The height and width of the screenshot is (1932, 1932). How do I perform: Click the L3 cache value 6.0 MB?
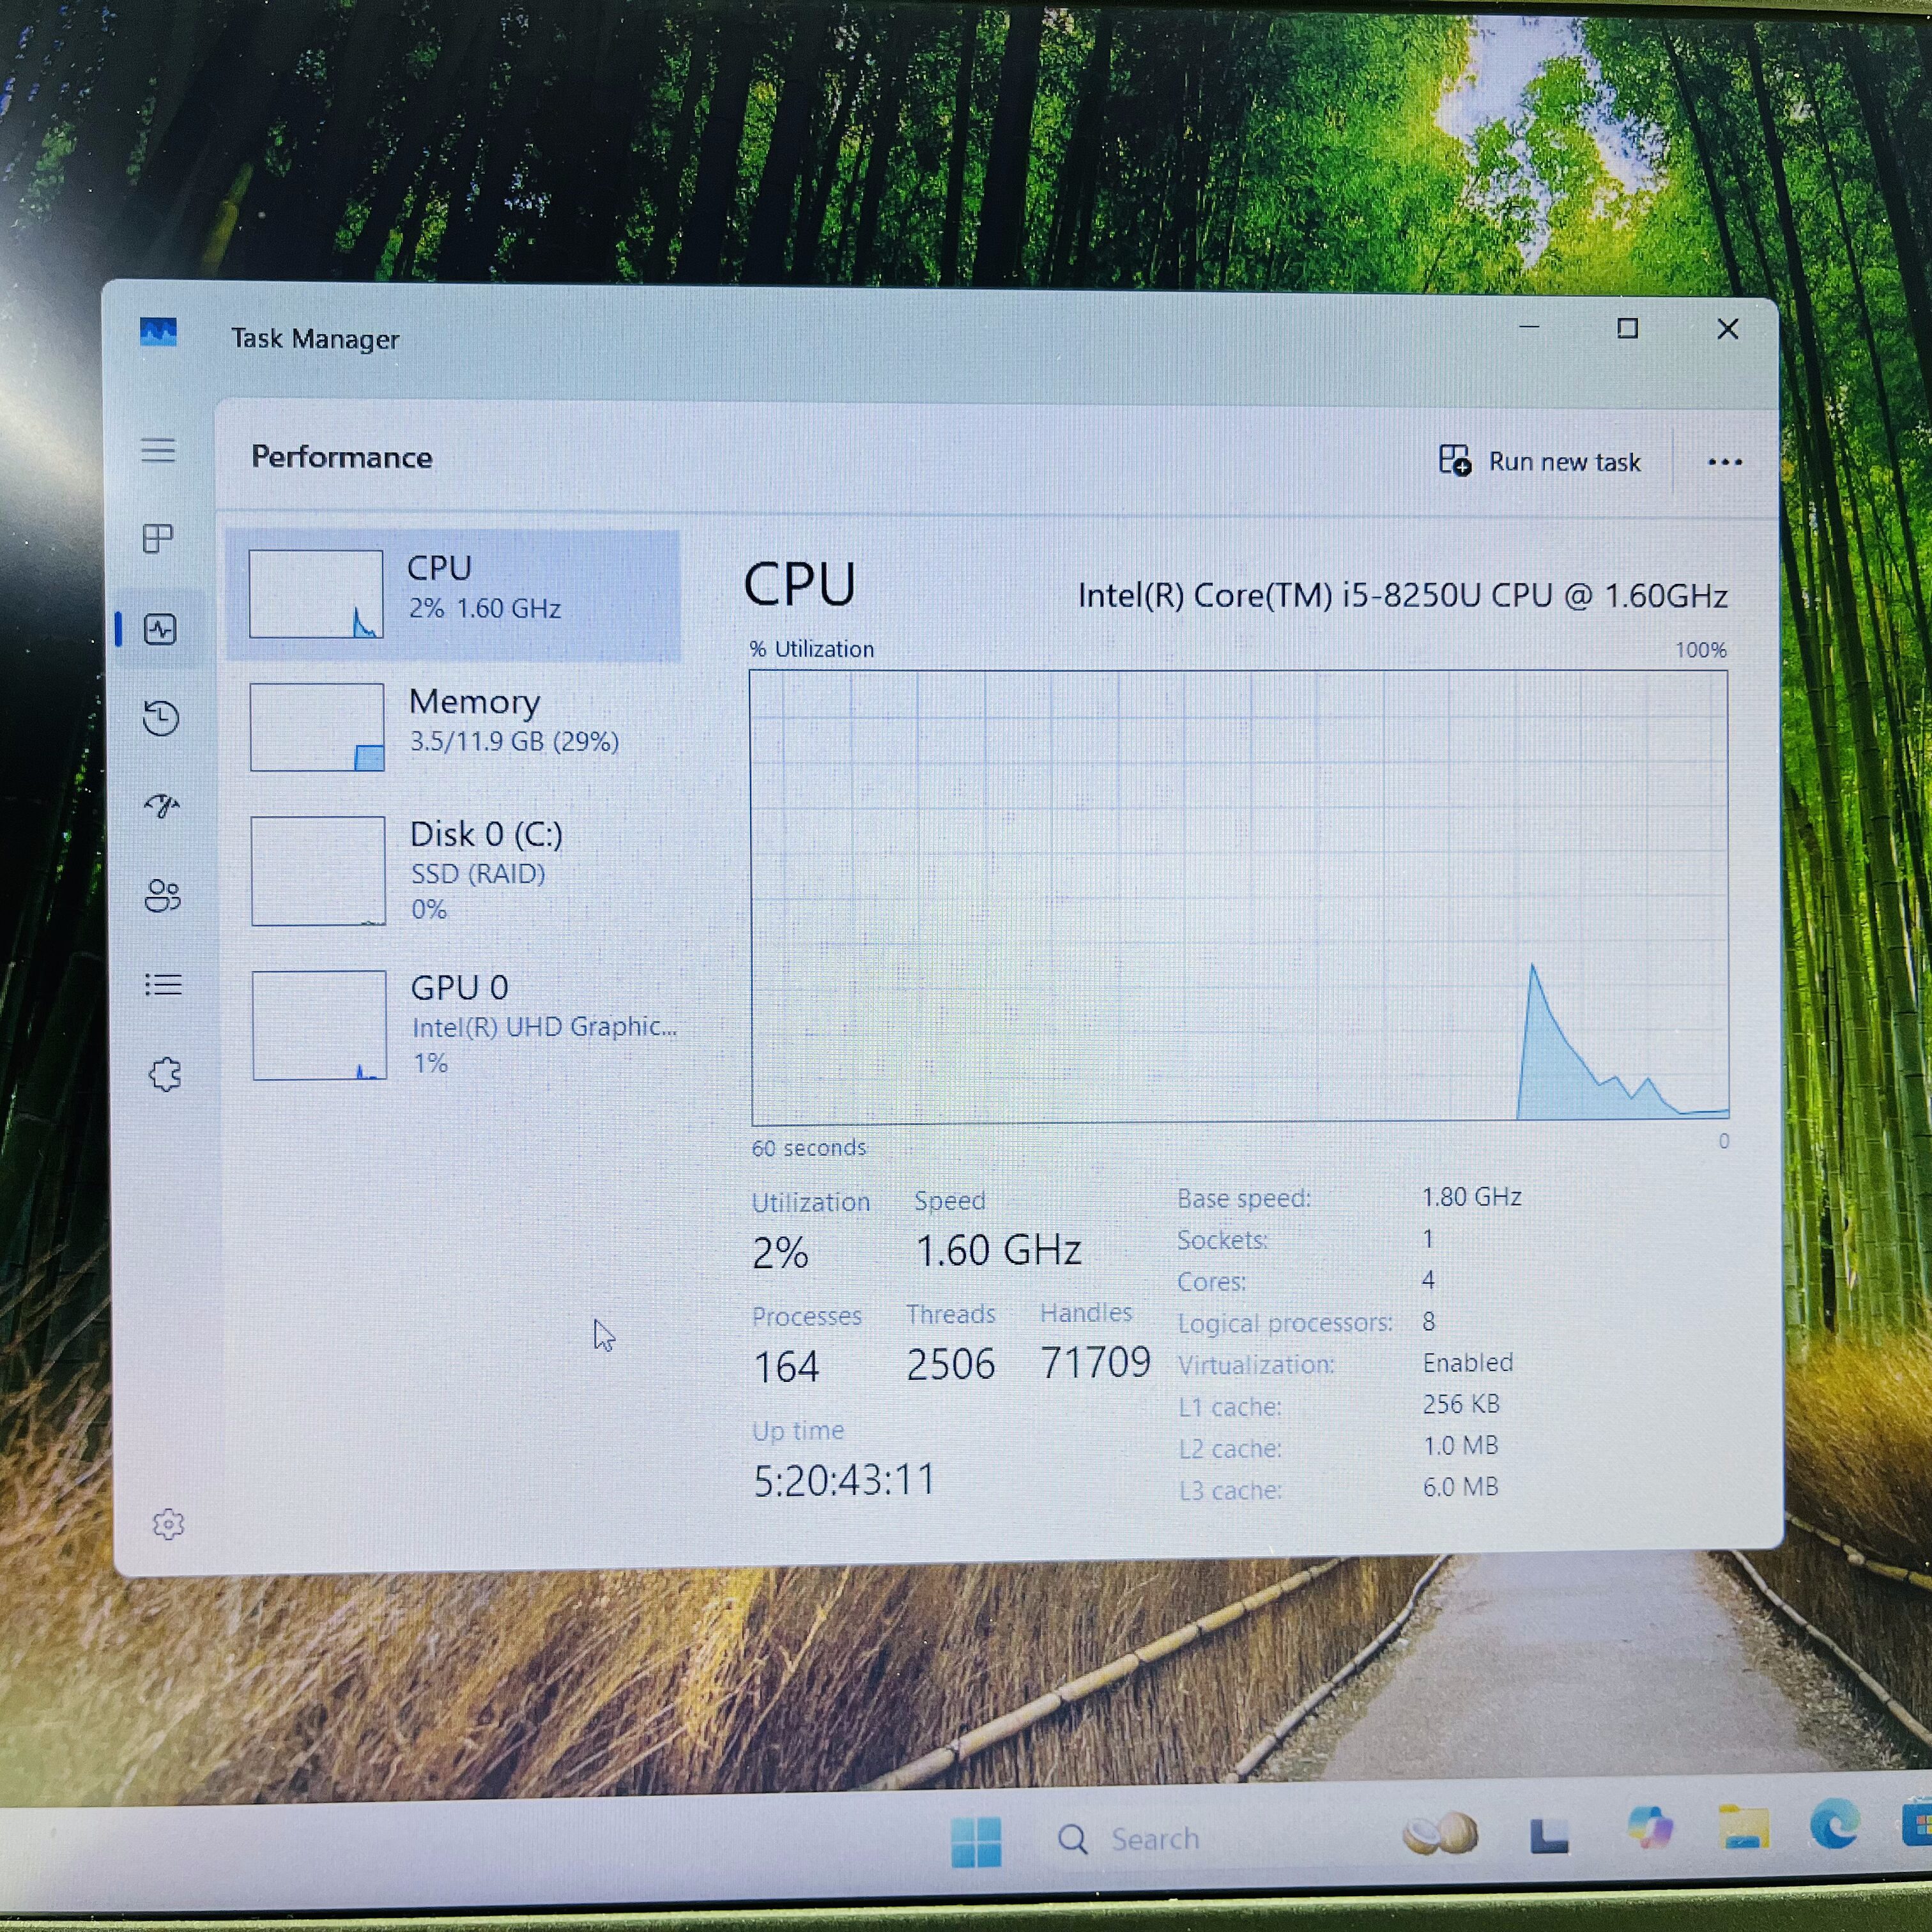(1460, 1487)
